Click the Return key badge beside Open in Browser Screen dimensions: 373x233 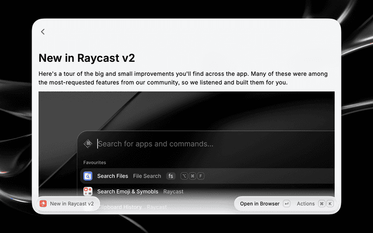[x=287, y=204]
